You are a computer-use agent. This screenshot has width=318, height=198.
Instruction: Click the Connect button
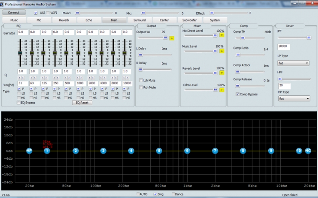tap(14, 13)
